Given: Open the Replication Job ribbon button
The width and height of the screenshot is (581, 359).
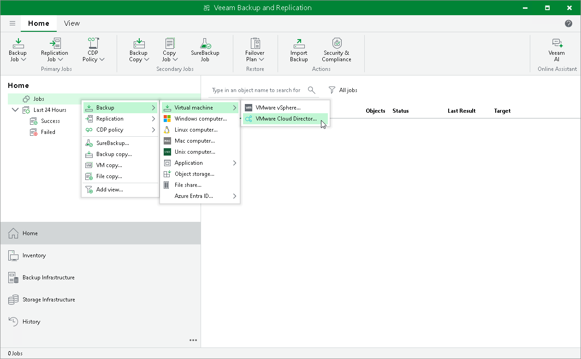Looking at the screenshot, I should [x=54, y=50].
